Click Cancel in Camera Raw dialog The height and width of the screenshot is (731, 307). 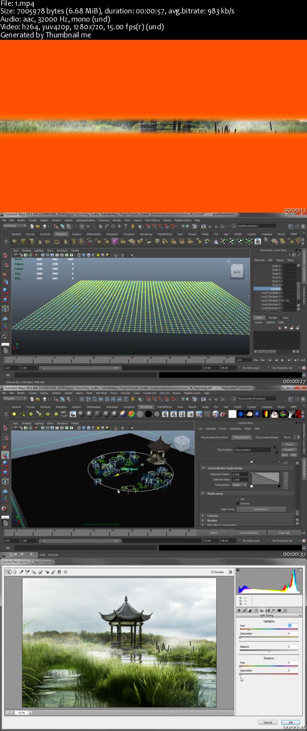click(268, 722)
